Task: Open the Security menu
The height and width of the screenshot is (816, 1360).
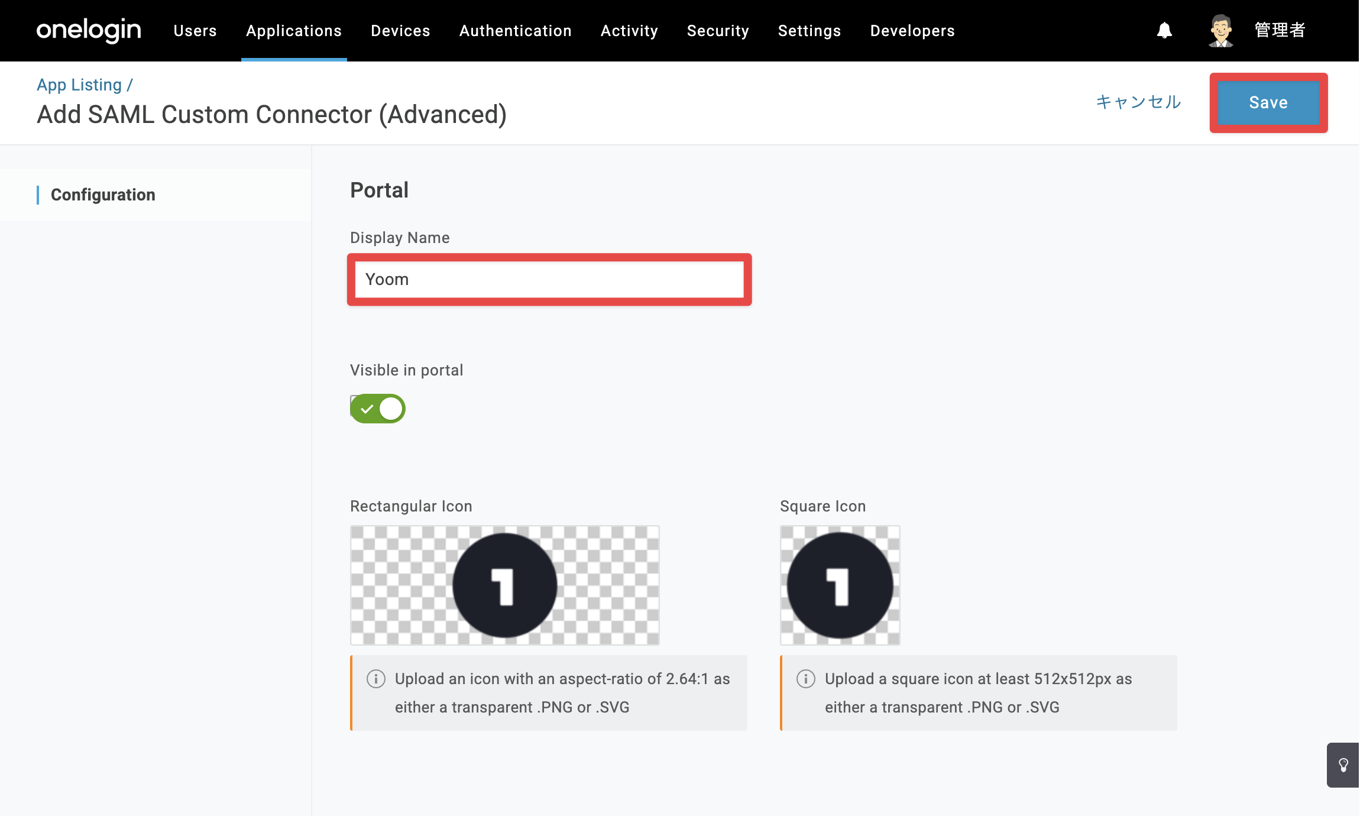Action: [x=718, y=31]
